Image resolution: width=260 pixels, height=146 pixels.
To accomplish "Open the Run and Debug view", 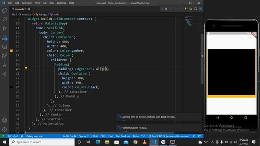I will tap(4, 38).
